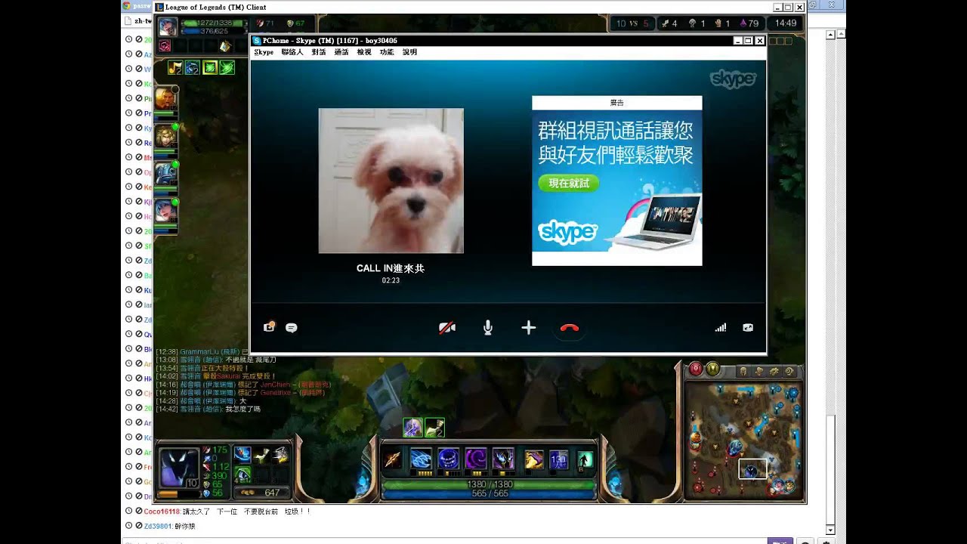Turn on the Skype video camera
Image resolution: width=967 pixels, height=544 pixels.
[x=447, y=328]
